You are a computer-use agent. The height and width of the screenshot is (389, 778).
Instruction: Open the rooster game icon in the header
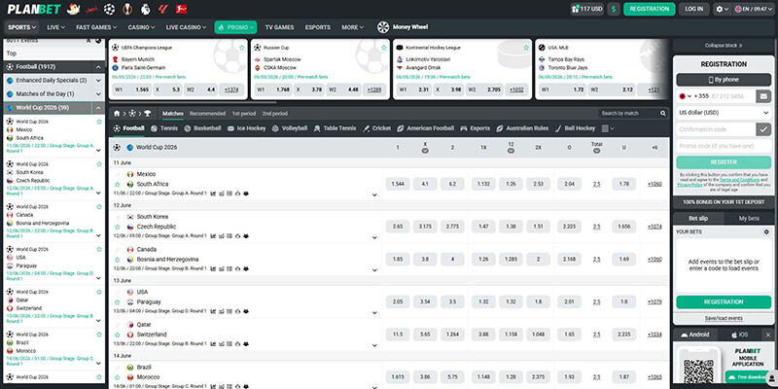pos(74,9)
